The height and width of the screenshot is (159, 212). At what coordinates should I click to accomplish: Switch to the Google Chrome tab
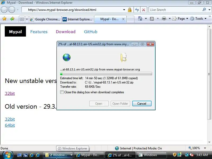[x=45, y=19]
